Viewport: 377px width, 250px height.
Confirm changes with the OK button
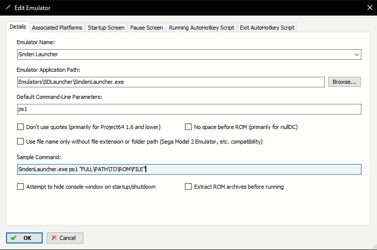pyautogui.click(x=24, y=238)
